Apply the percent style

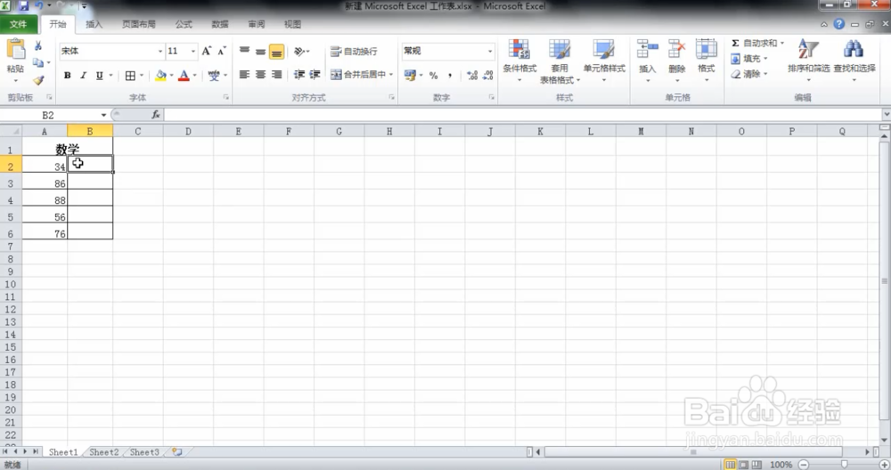click(x=434, y=75)
